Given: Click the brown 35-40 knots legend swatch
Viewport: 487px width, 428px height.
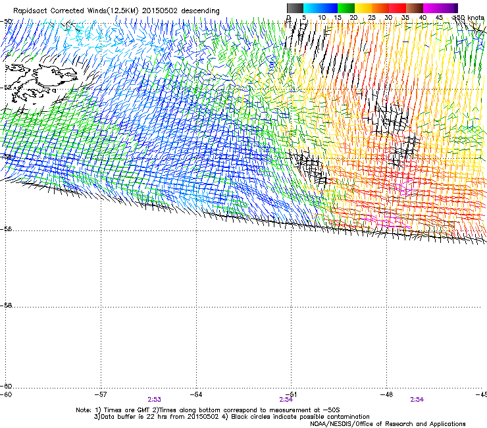Looking at the screenshot, I should pos(415,8).
